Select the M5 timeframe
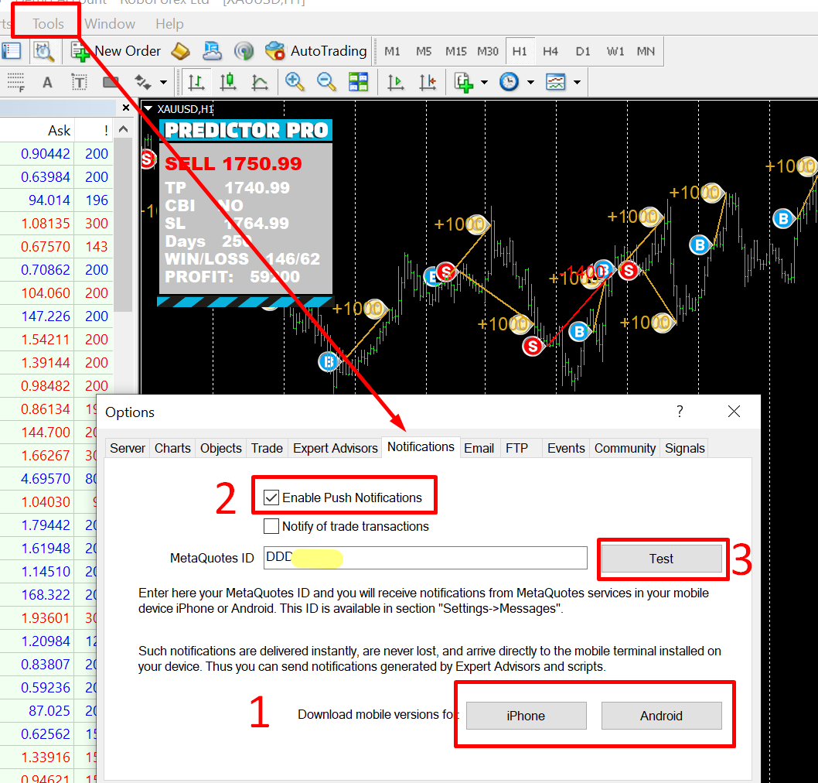 click(x=424, y=51)
